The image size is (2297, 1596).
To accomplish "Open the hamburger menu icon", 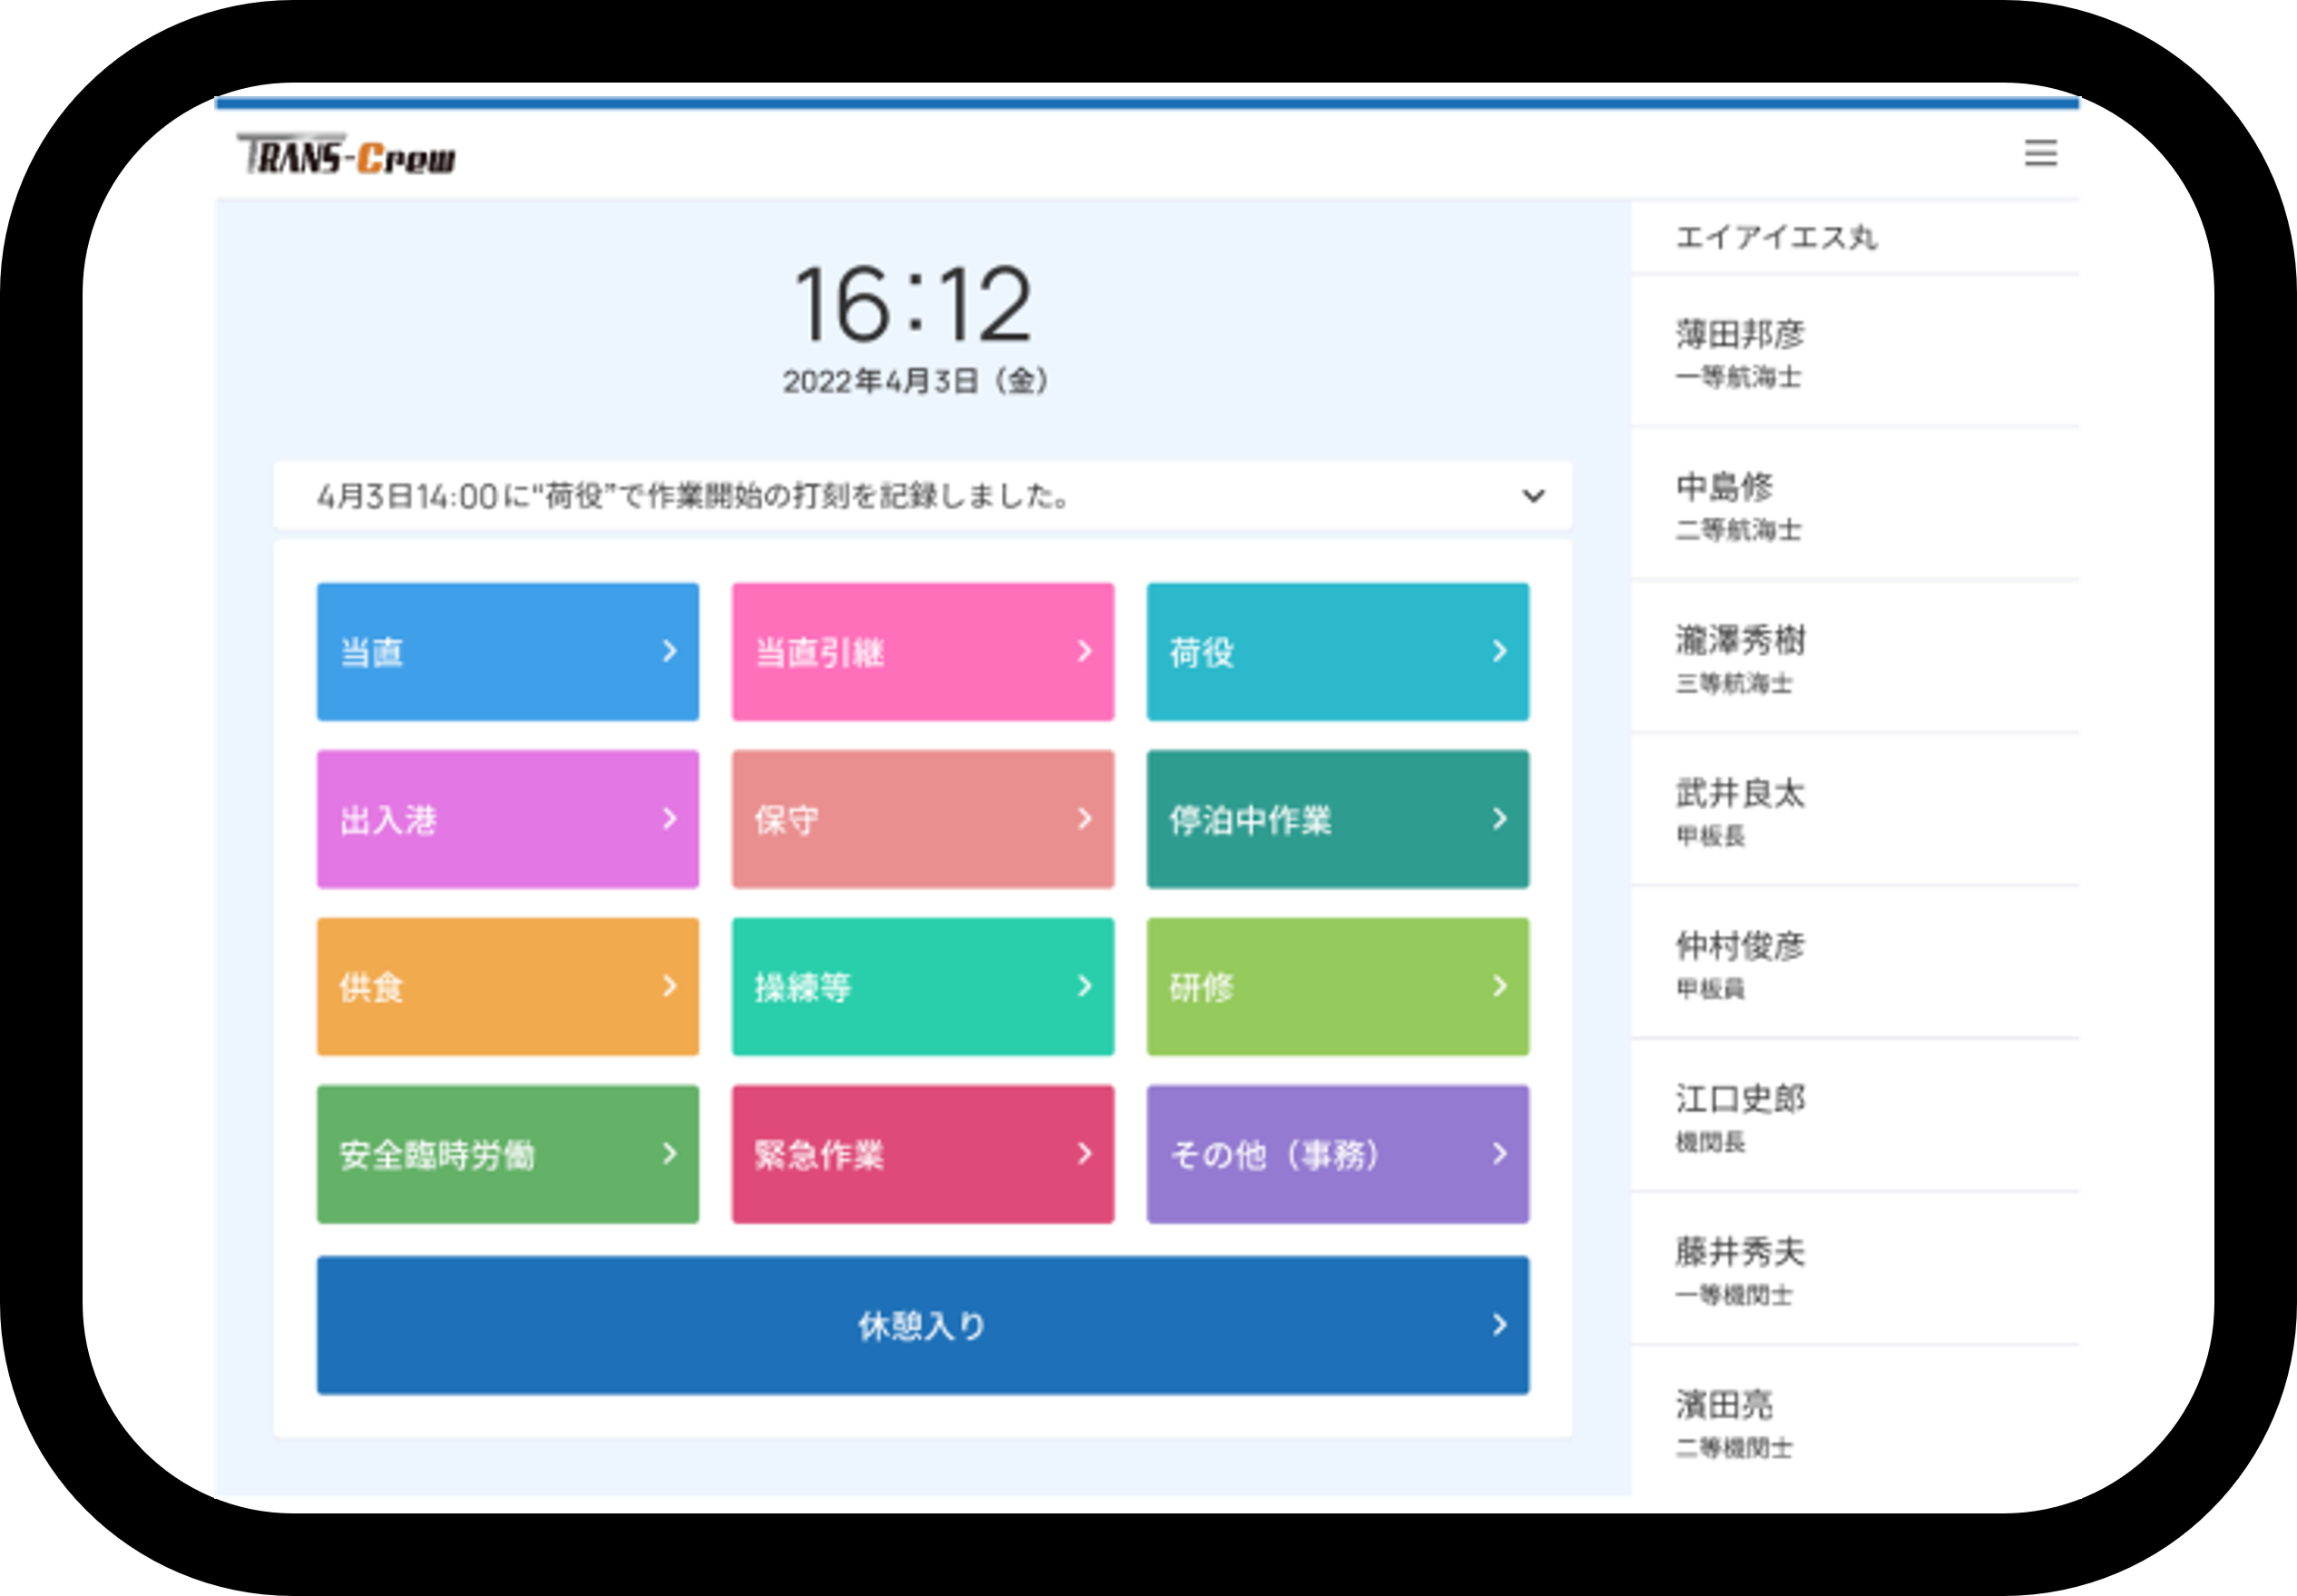I will [x=2040, y=153].
